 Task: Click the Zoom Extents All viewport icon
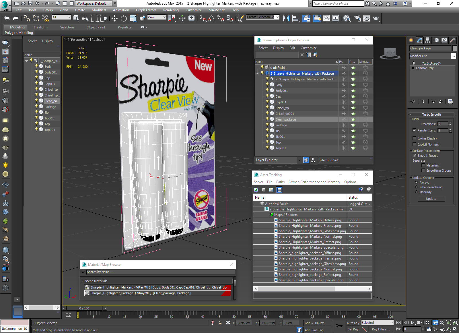pyautogui.click(x=455, y=323)
